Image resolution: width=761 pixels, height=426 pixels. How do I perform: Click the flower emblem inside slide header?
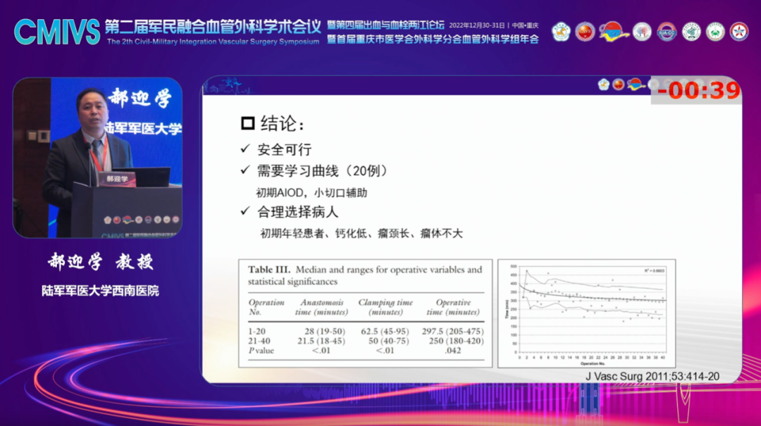[603, 85]
